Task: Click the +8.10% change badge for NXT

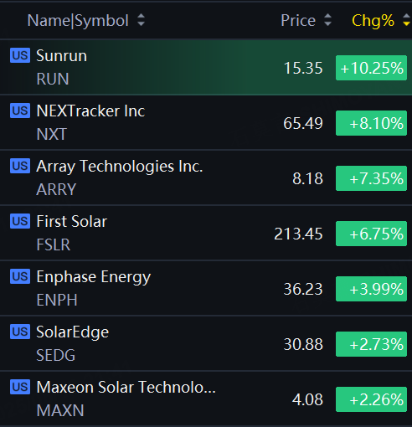Action: tap(371, 123)
